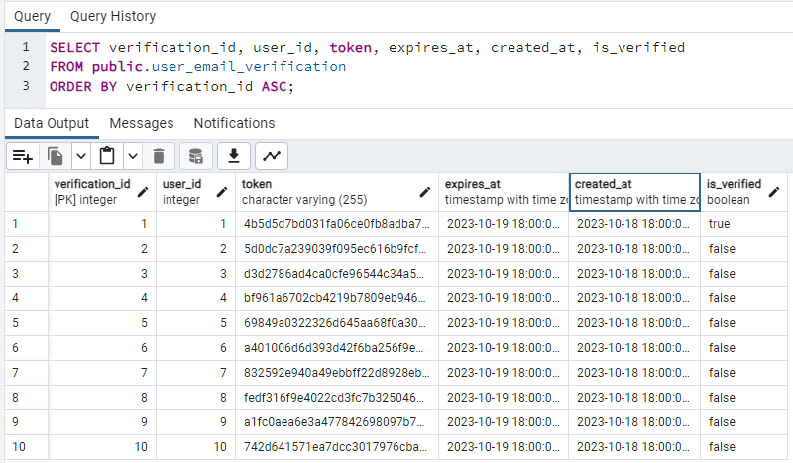Image resolution: width=793 pixels, height=463 pixels.
Task: Click token cell 'fedf316f9e4022cd3fc7b325046...'
Action: [337, 398]
